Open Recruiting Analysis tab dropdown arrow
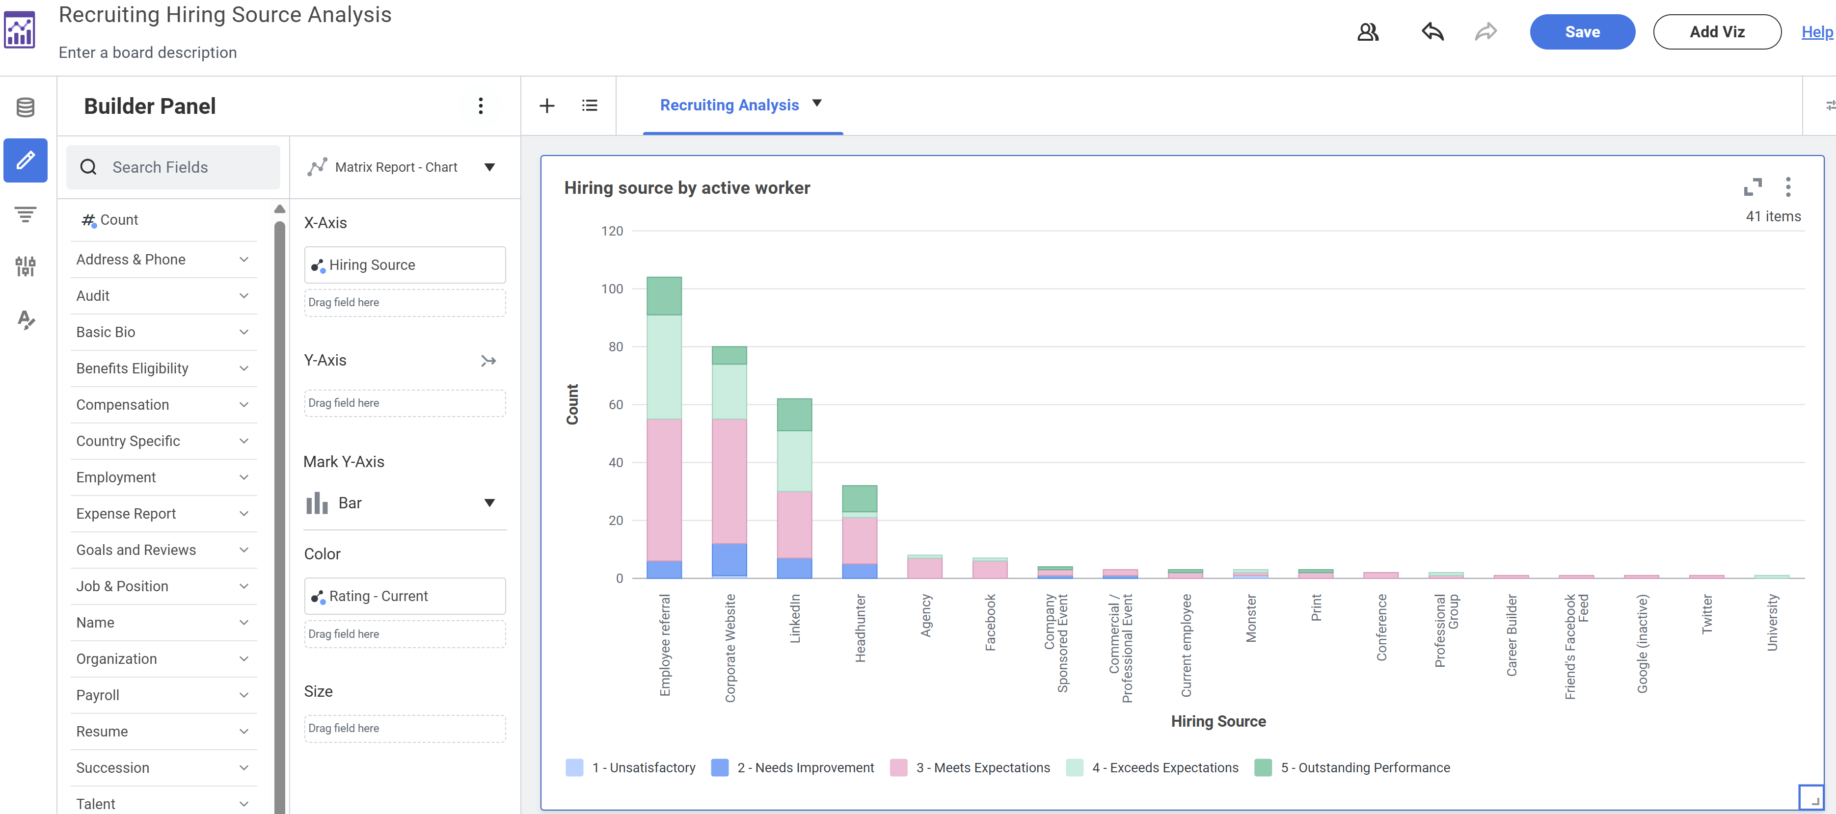 pos(817,103)
